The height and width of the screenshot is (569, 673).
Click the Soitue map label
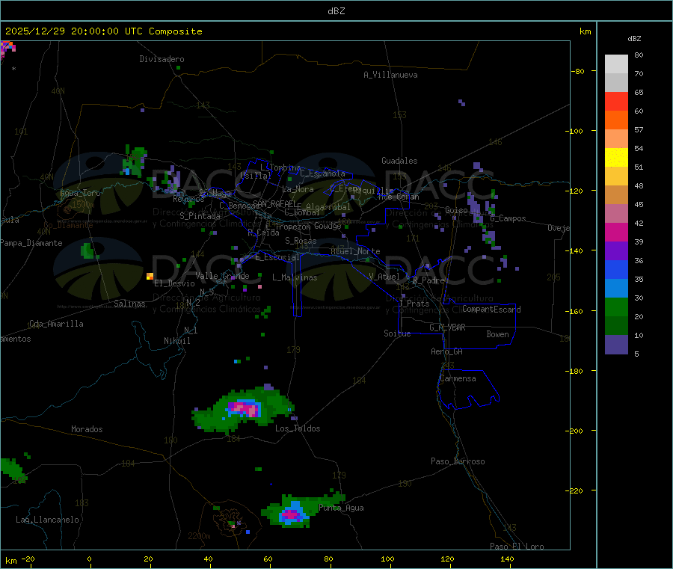click(397, 333)
